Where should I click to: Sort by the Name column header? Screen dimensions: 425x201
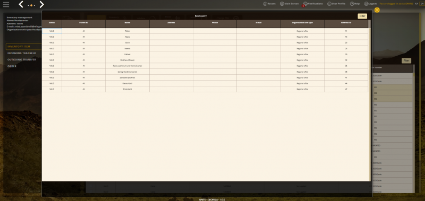coord(127,24)
